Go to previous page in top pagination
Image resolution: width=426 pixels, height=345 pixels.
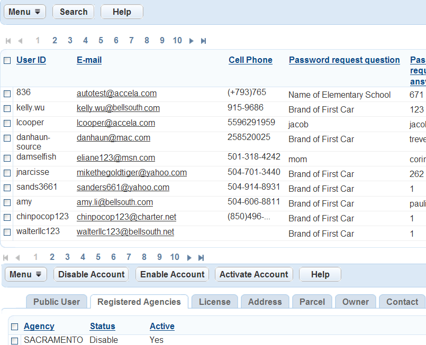[20, 41]
